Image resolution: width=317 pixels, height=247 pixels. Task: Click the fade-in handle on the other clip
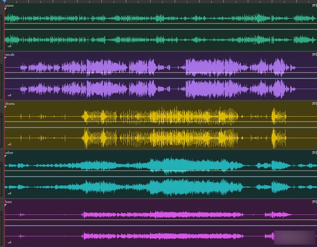coord(6,156)
